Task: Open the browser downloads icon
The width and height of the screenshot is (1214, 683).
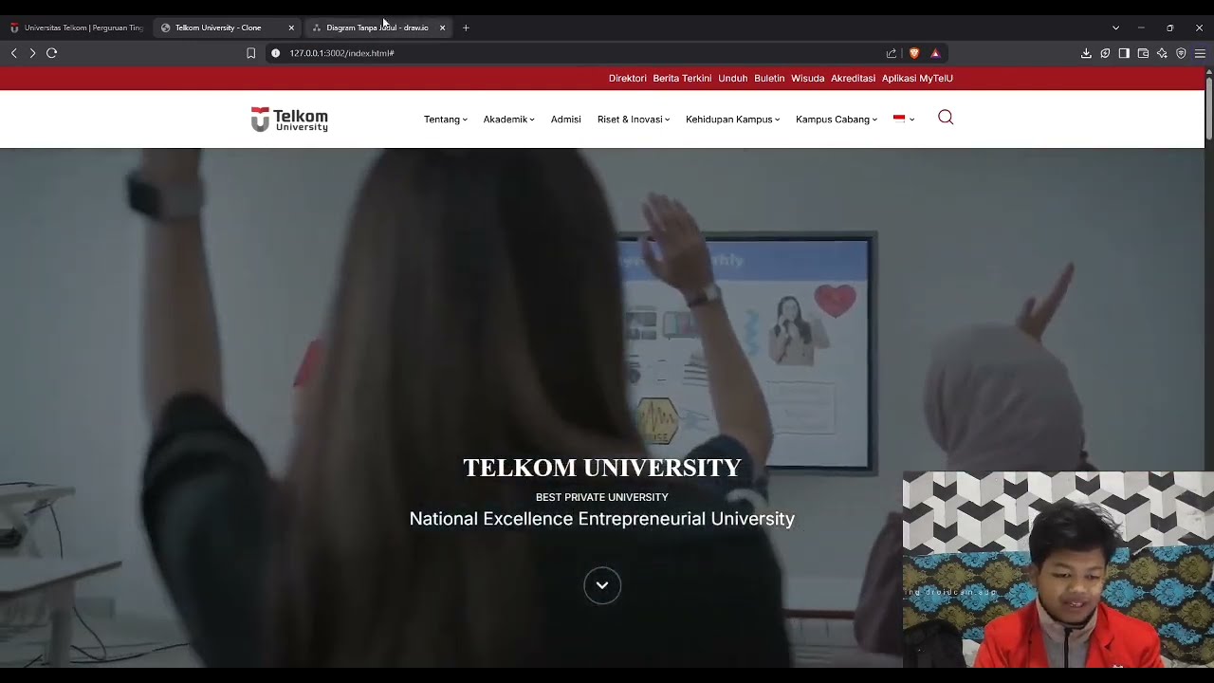Action: (1086, 53)
